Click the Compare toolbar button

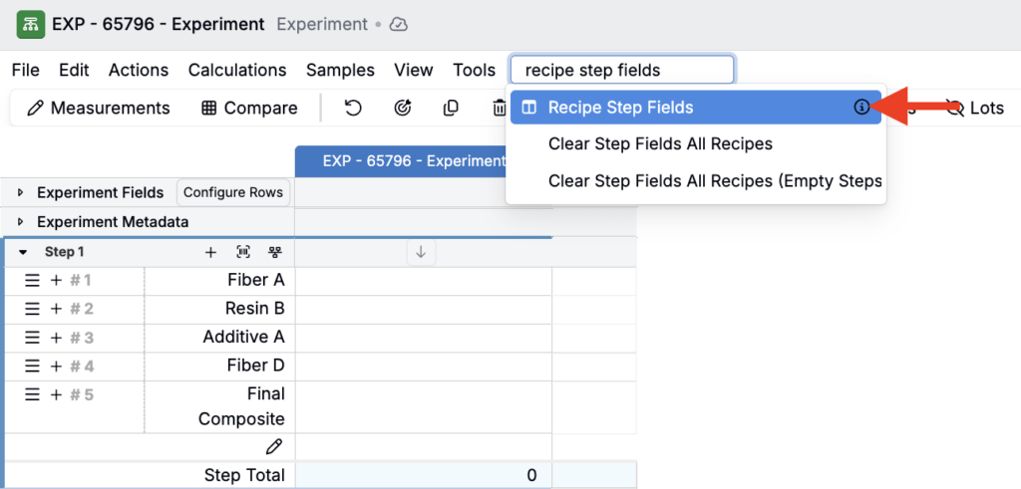249,108
